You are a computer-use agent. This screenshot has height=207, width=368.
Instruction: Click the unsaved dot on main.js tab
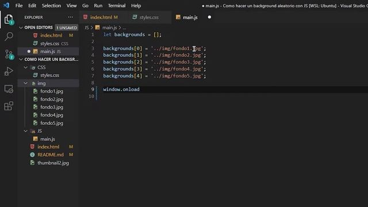(209, 17)
